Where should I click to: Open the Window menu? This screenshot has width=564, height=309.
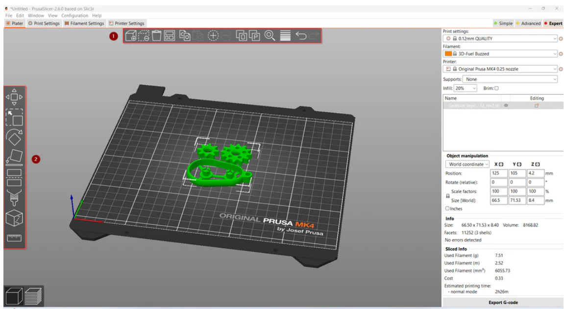coord(36,16)
